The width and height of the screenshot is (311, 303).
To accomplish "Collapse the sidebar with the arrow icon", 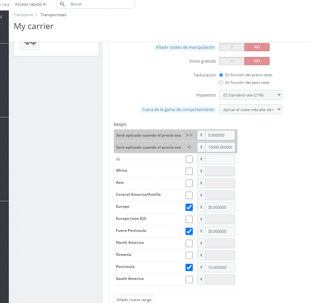I will click(x=1, y=17).
